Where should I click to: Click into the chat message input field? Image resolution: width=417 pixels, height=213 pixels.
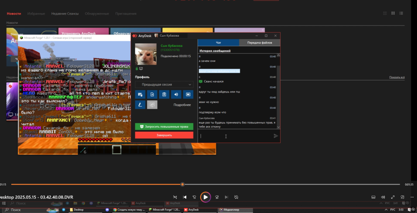(235, 136)
